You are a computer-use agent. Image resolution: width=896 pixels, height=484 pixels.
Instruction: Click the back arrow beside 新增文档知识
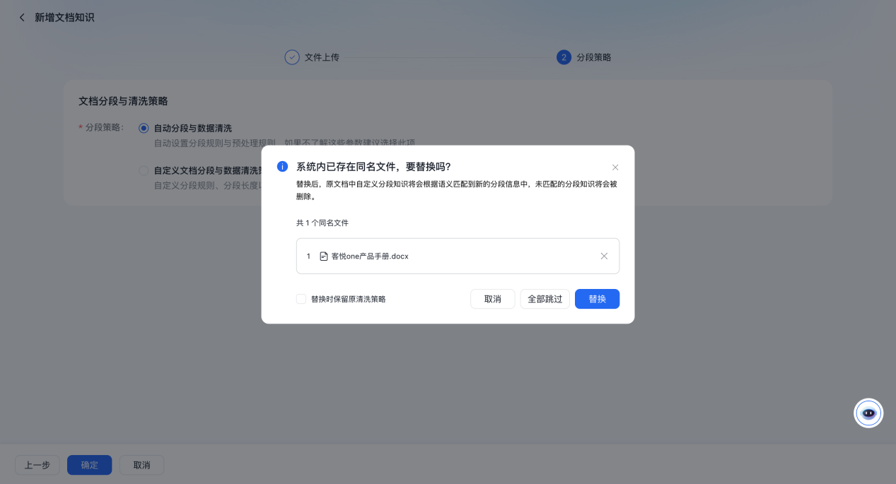pos(22,17)
